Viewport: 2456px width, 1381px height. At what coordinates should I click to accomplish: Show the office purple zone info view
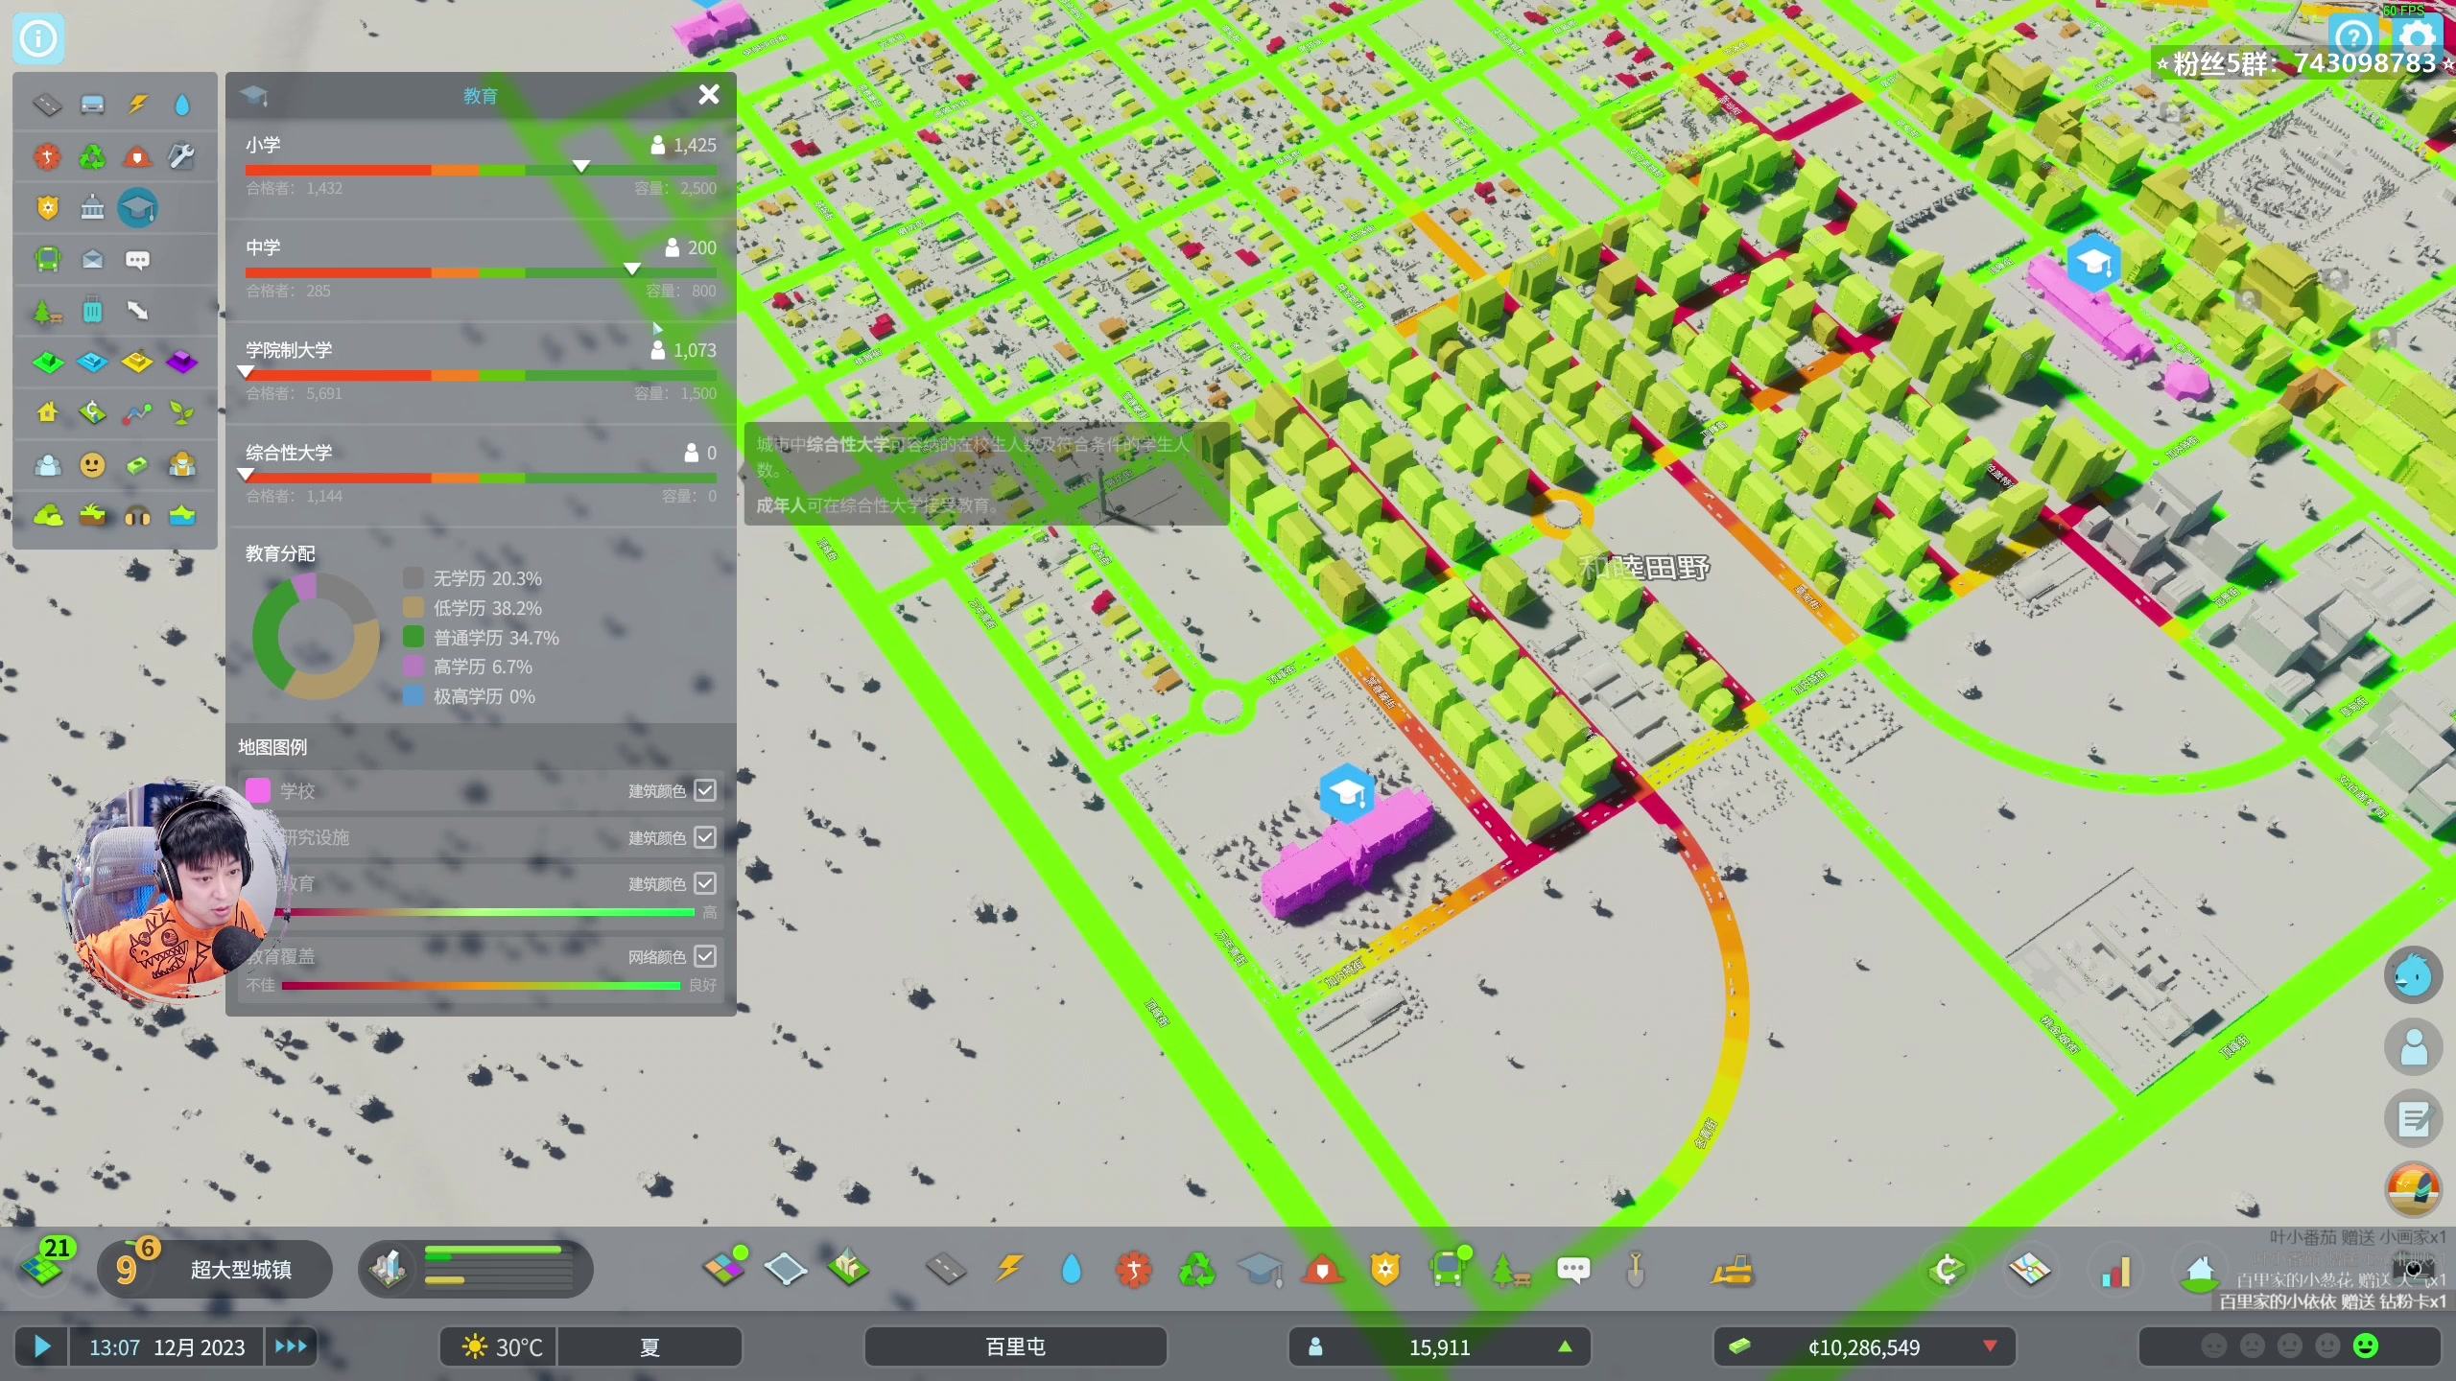tap(182, 363)
